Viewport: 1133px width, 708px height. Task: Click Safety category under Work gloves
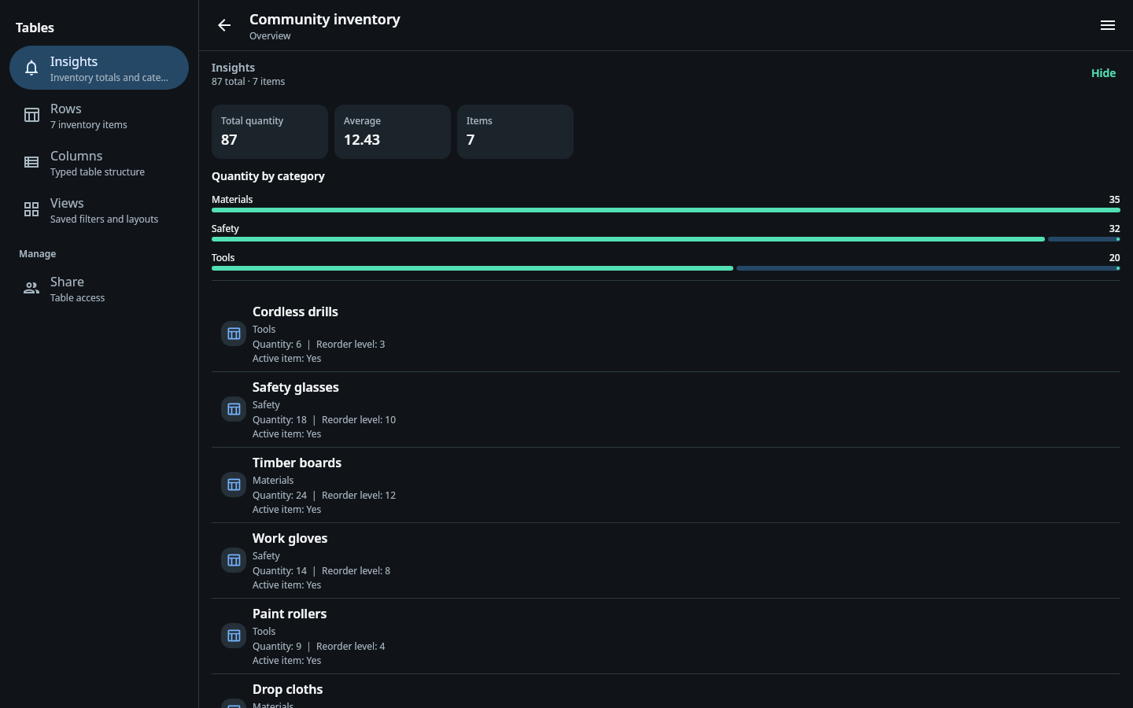(x=266, y=556)
